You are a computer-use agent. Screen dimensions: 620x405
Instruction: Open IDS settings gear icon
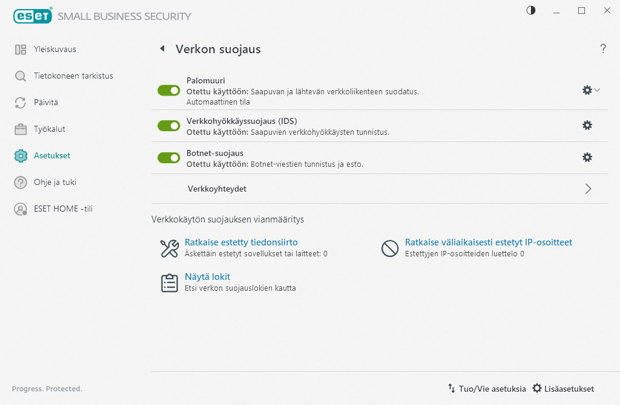pyautogui.click(x=587, y=125)
